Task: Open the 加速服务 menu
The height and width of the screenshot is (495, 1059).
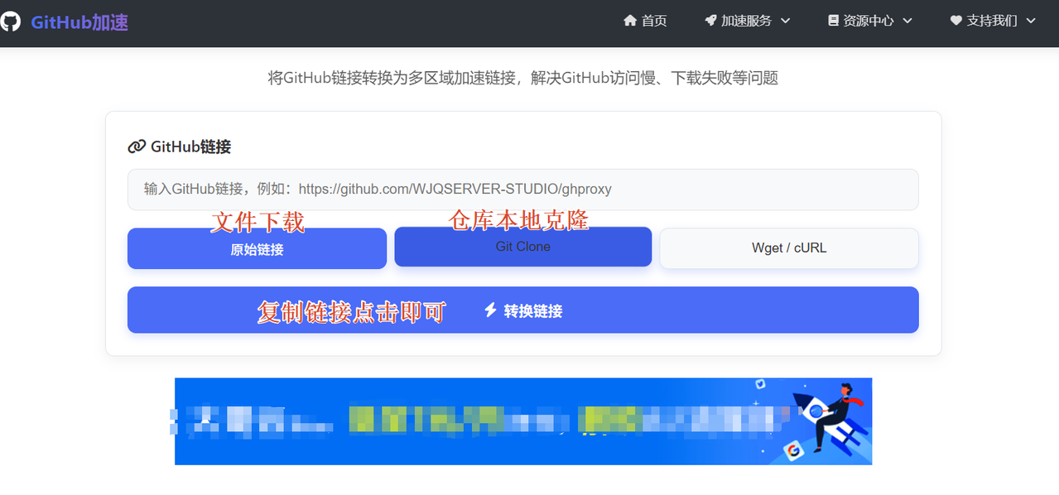Action: [x=746, y=21]
